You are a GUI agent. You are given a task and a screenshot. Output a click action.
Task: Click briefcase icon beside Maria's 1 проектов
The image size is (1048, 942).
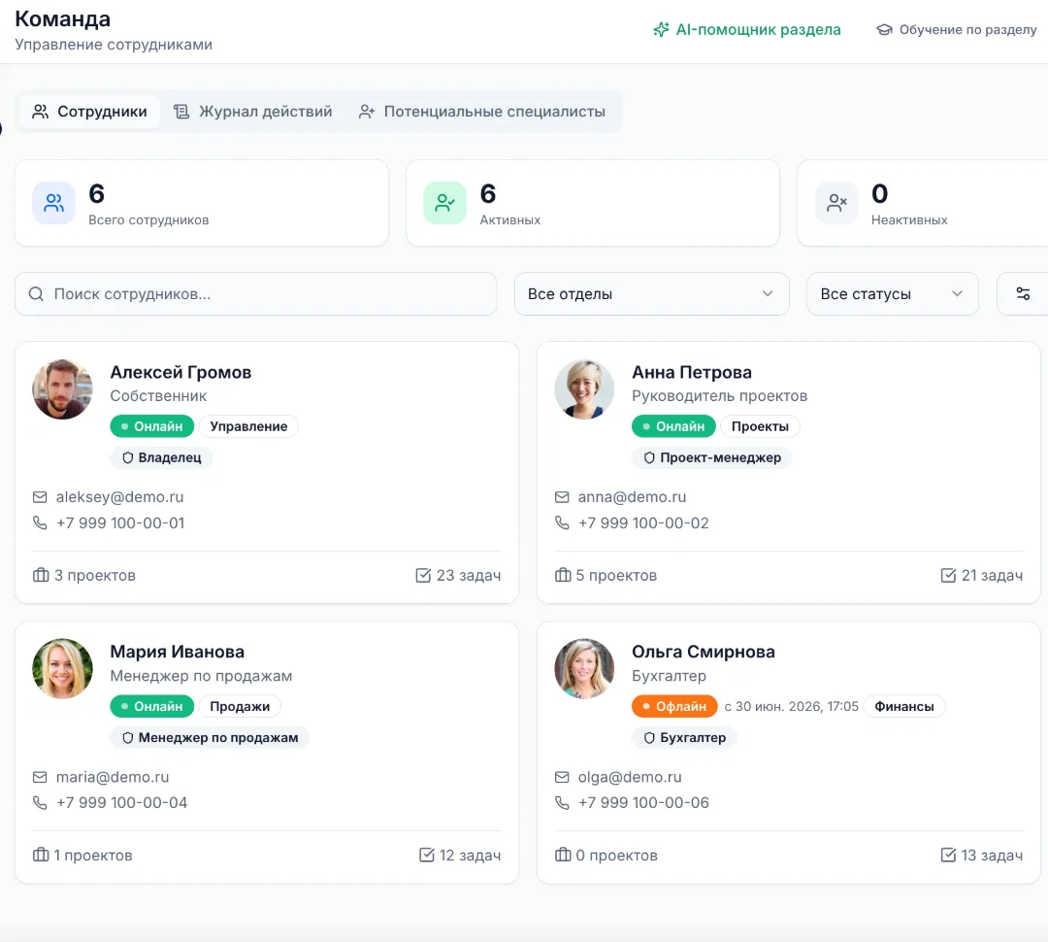(41, 855)
